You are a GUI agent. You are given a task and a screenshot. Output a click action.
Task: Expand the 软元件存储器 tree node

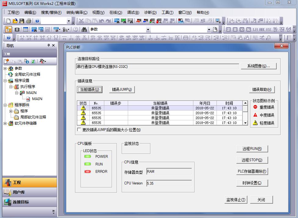click(5, 123)
